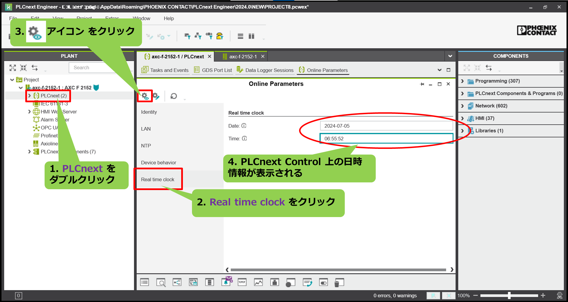Expand the PLCnext (2) tree node
The height and width of the screenshot is (302, 568).
point(29,96)
